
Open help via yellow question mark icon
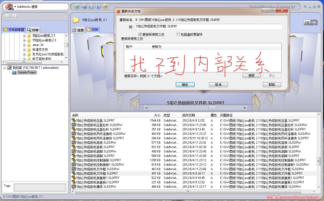point(105,7)
